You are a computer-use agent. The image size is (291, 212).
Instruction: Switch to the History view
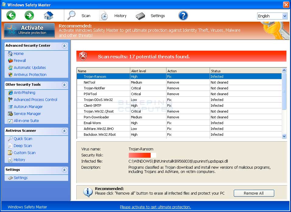(120, 16)
